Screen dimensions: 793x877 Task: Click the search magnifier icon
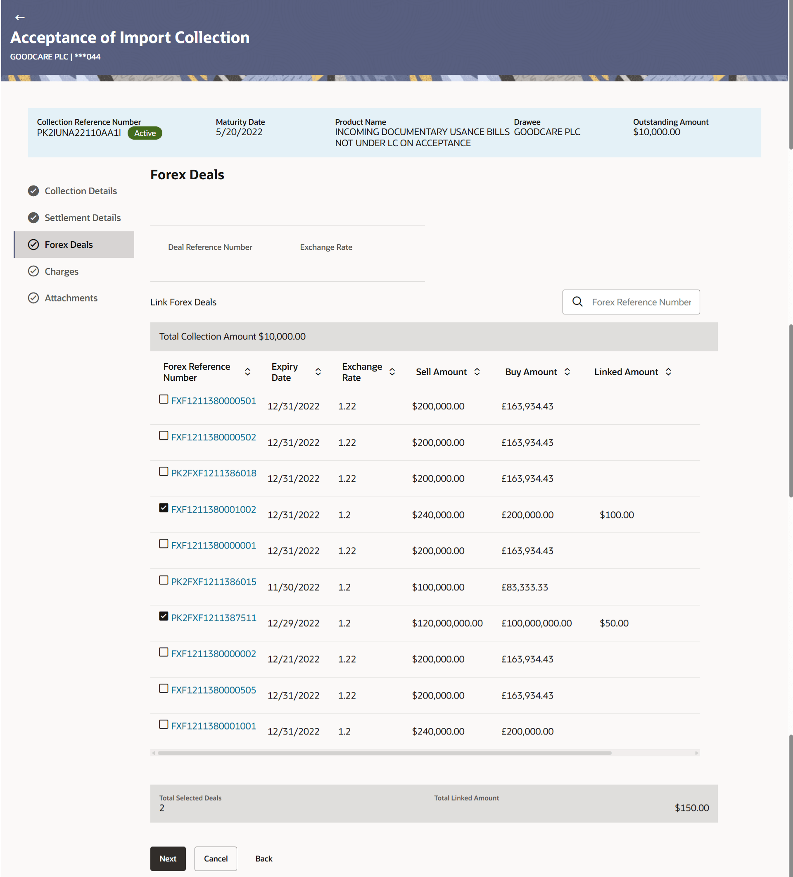[x=577, y=302]
